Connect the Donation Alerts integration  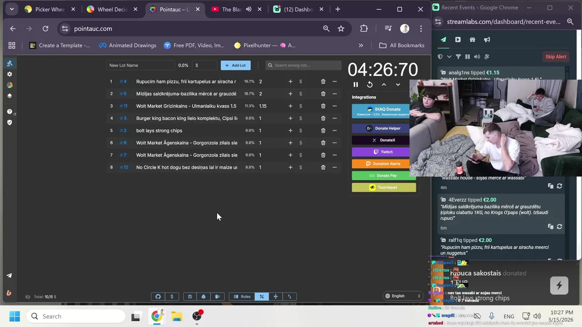[x=381, y=163]
